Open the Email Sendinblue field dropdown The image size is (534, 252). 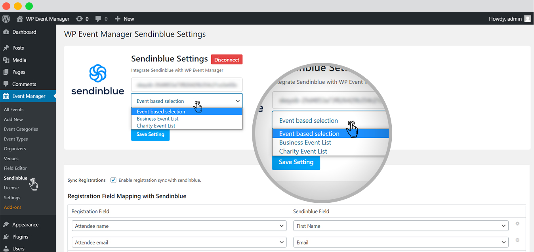coord(400,242)
